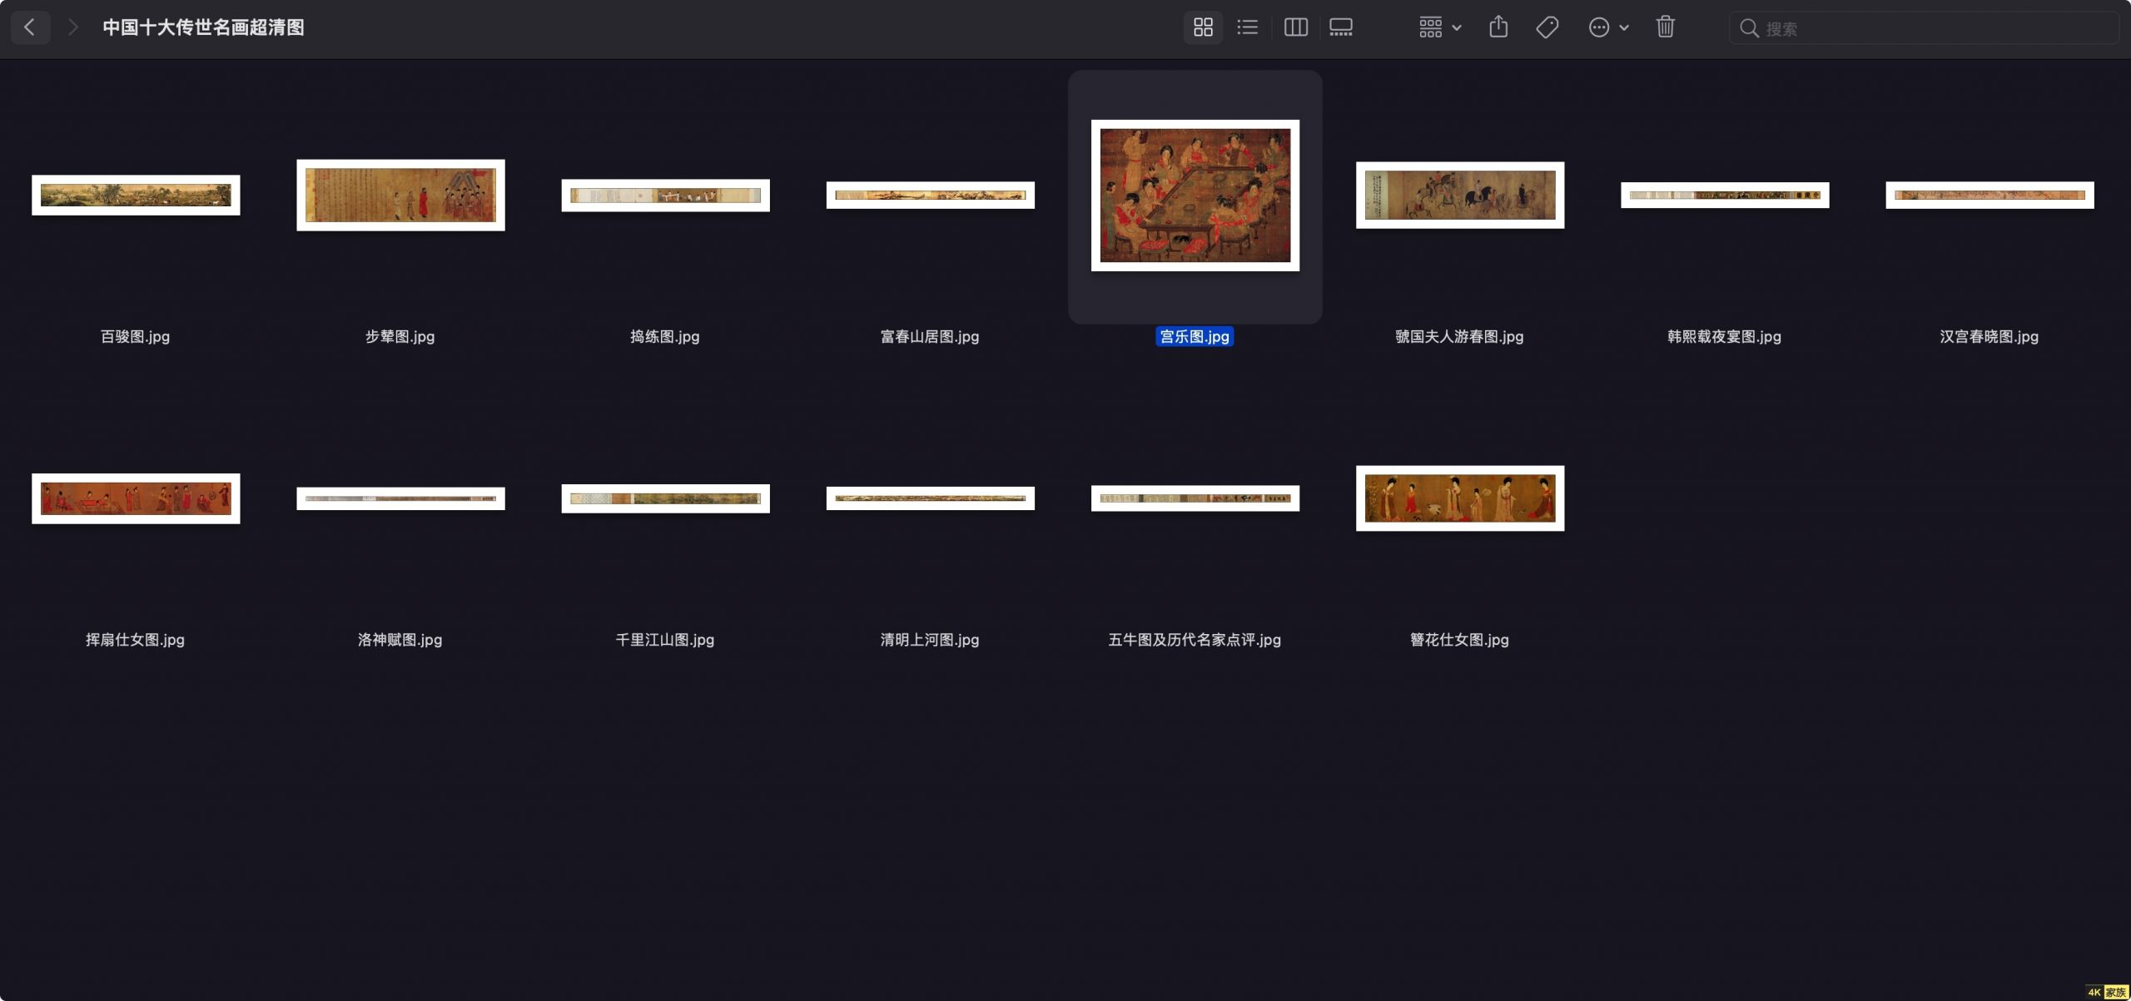Keep icon view selected in the toolbar
Screen dimensions: 2131x1001
click(1203, 27)
